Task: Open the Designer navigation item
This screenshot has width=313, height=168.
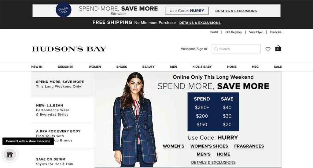Action: [x=65, y=67]
